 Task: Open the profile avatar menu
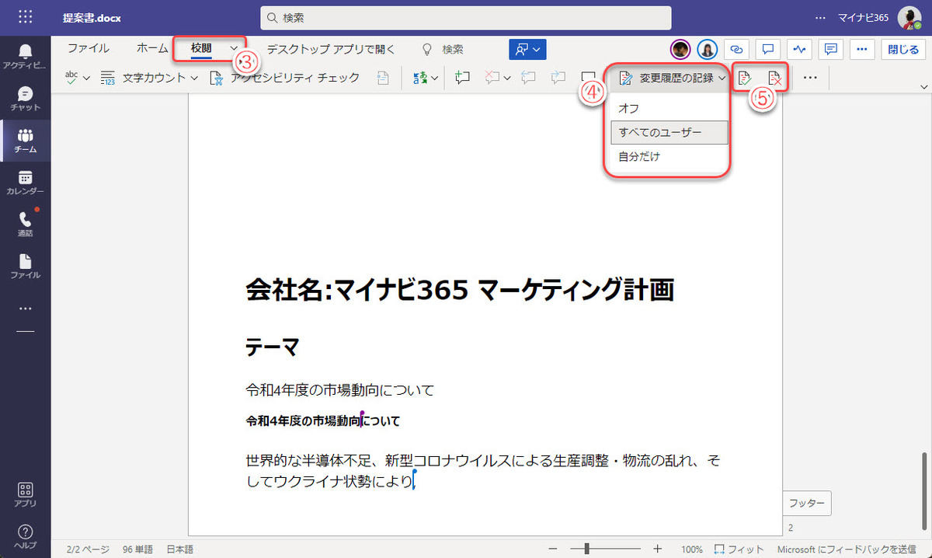(909, 17)
